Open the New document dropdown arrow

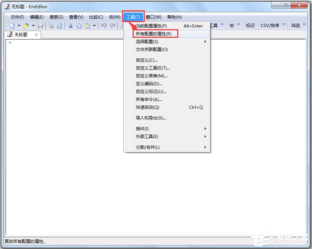point(19,26)
